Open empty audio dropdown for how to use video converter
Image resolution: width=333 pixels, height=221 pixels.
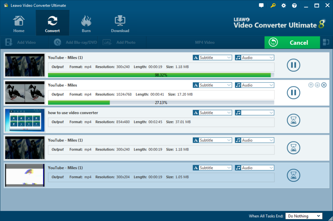(x=254, y=113)
